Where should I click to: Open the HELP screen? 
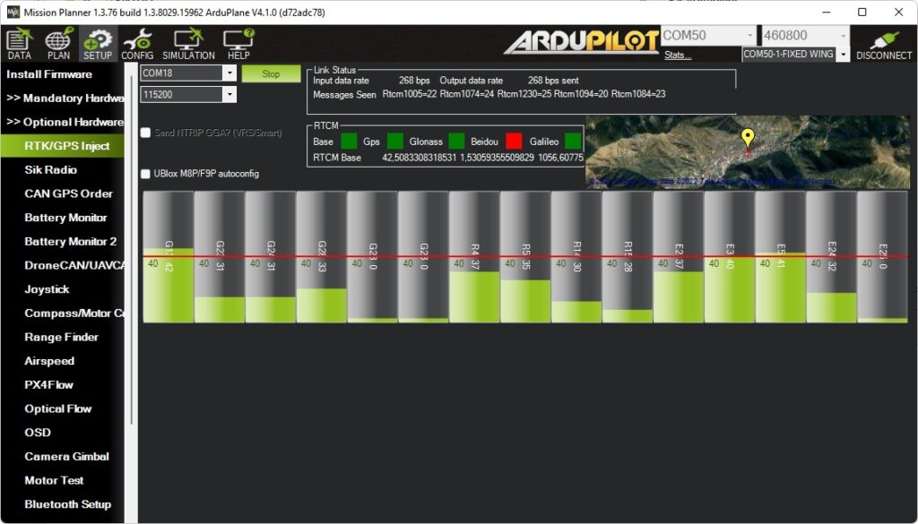(238, 42)
